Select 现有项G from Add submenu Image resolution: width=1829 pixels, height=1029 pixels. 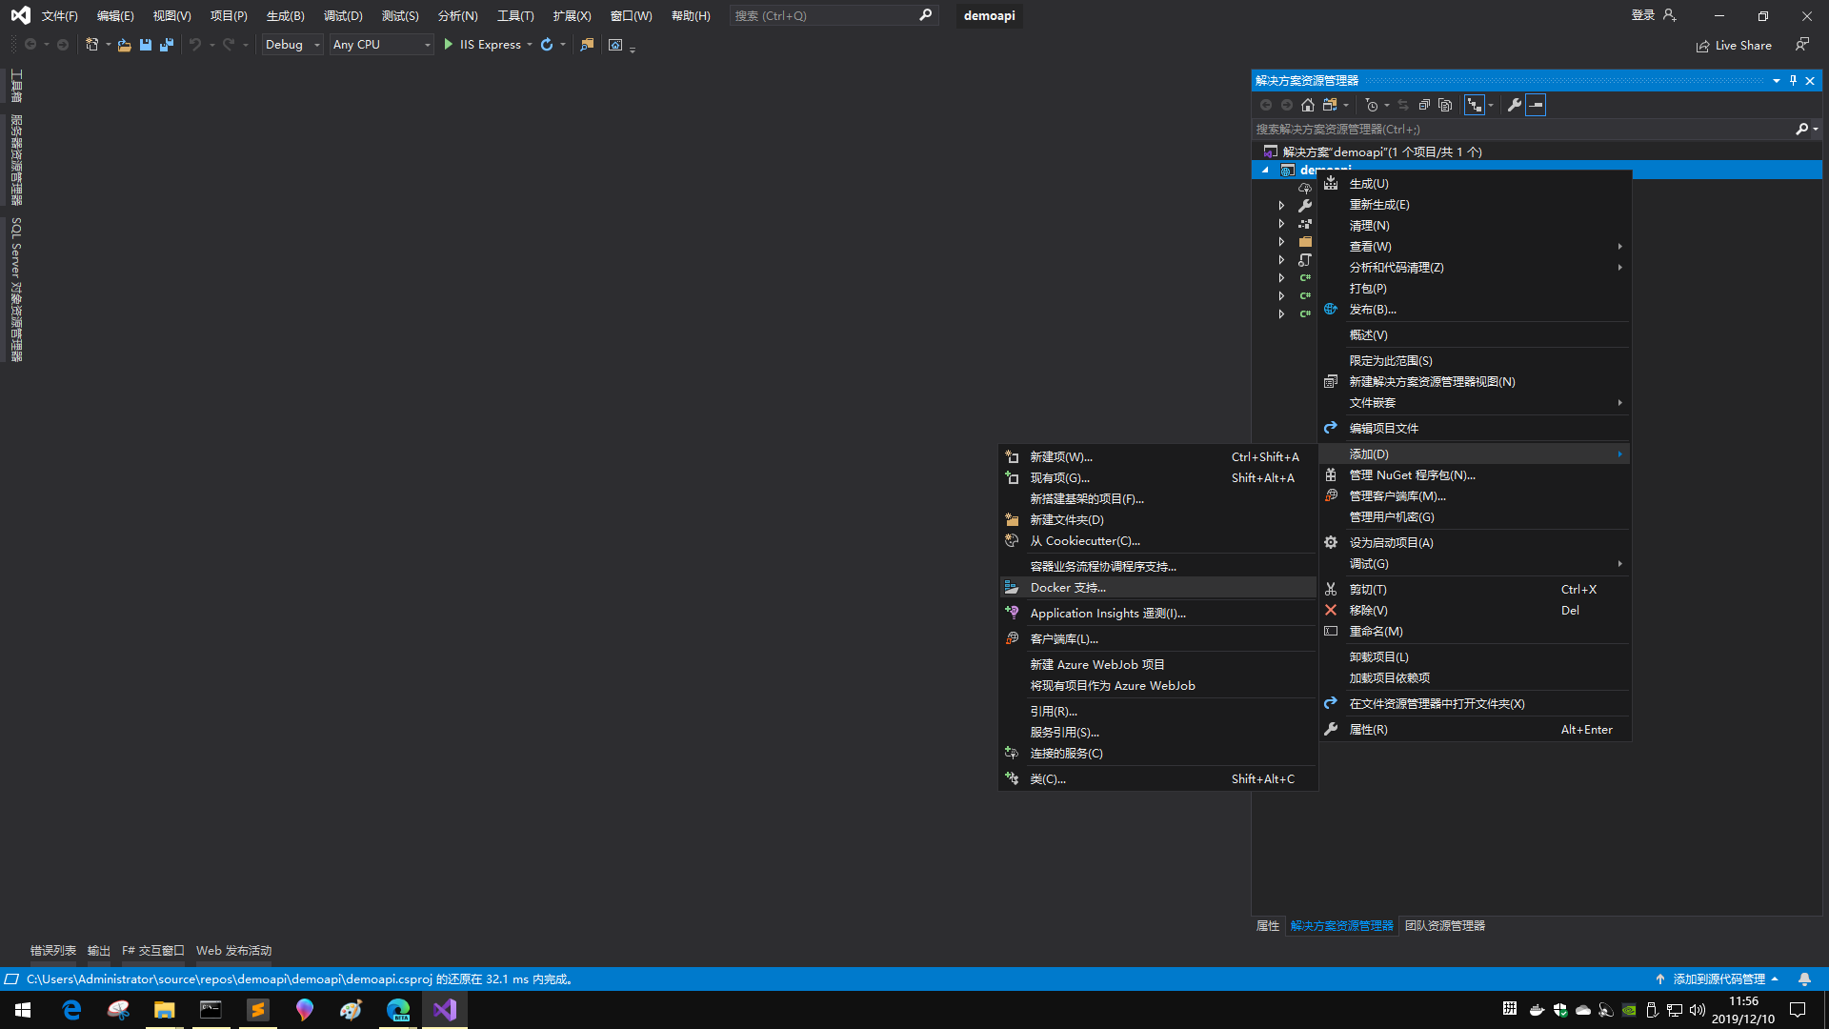(x=1059, y=477)
